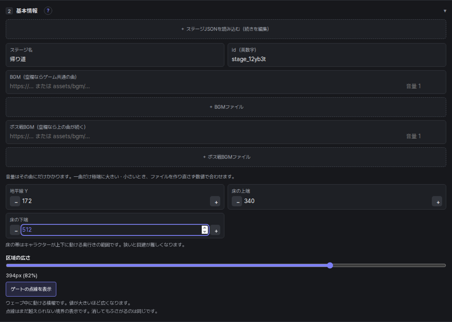Image resolution: width=452 pixels, height=322 pixels.
Task: Toggle the ゲートの点線を表示 button
Action: coord(31,289)
